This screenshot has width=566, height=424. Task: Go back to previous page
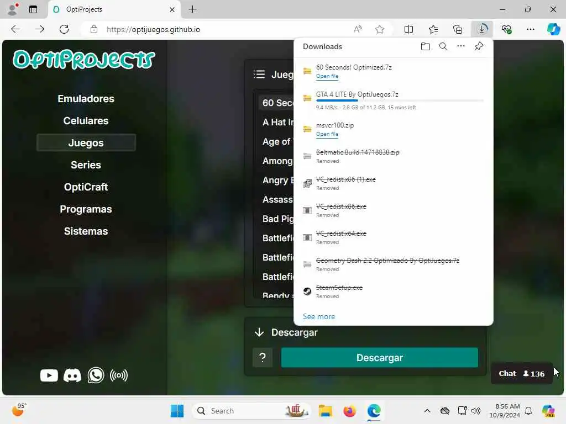15,29
